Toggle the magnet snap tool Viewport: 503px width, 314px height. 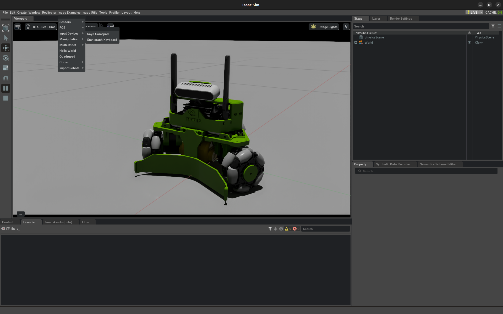click(x=6, y=78)
